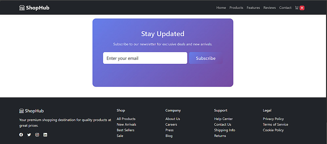Click the Facebook icon in footer
The width and height of the screenshot is (327, 144).
point(21,135)
